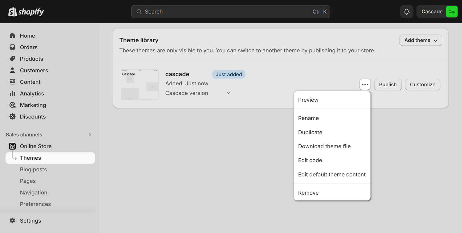462x233 pixels.
Task: Choose Rename in theme menu
Action: pos(332,118)
